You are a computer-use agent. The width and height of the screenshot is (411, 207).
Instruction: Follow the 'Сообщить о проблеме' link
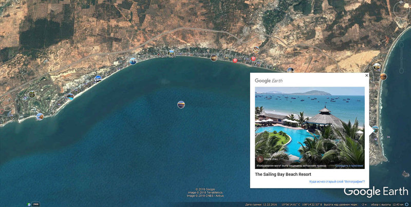point(349,166)
